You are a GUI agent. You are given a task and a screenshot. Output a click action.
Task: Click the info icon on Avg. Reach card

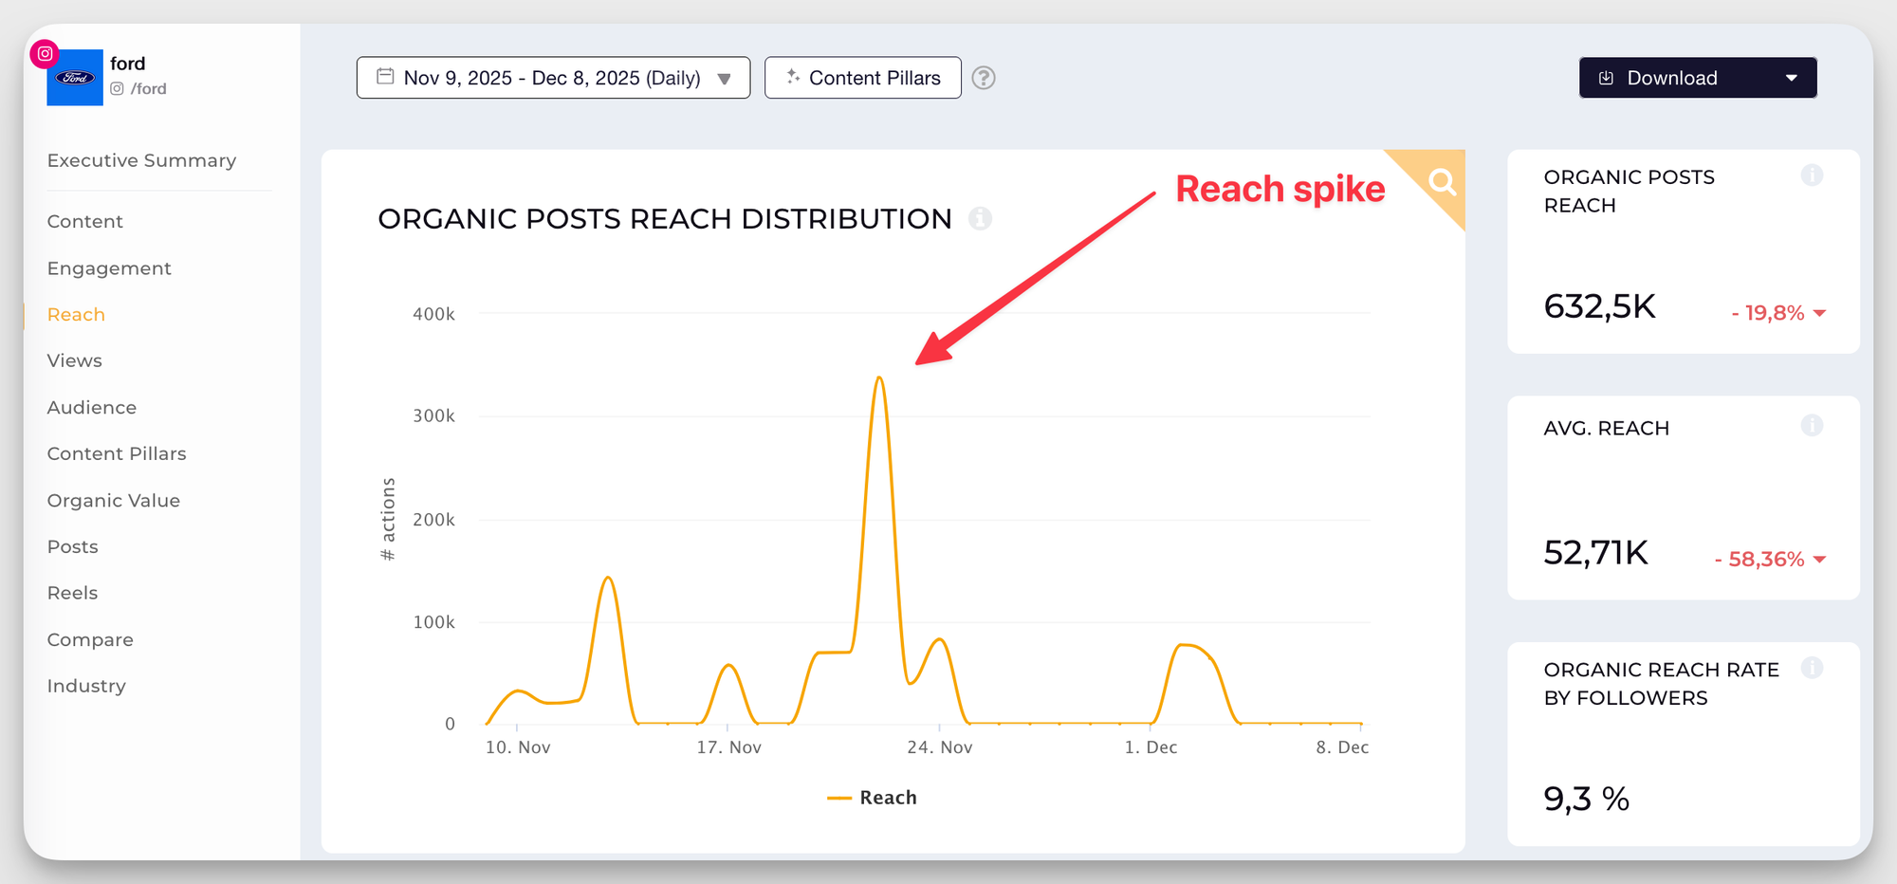point(1812,426)
